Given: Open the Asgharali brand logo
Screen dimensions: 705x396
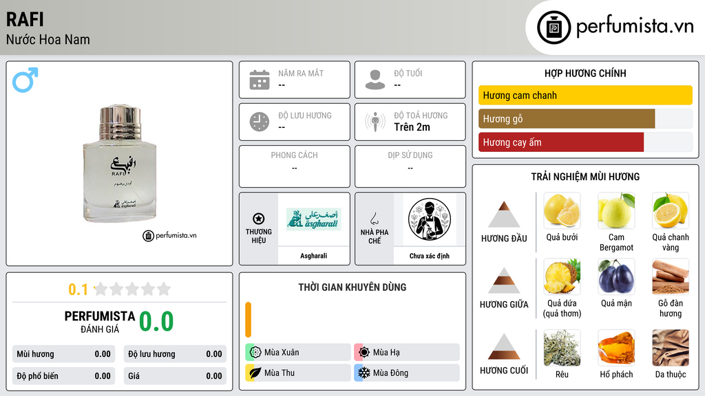Looking at the screenshot, I should tap(314, 219).
